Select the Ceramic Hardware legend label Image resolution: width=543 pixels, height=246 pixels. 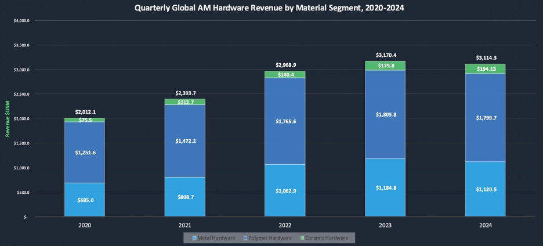coord(325,238)
